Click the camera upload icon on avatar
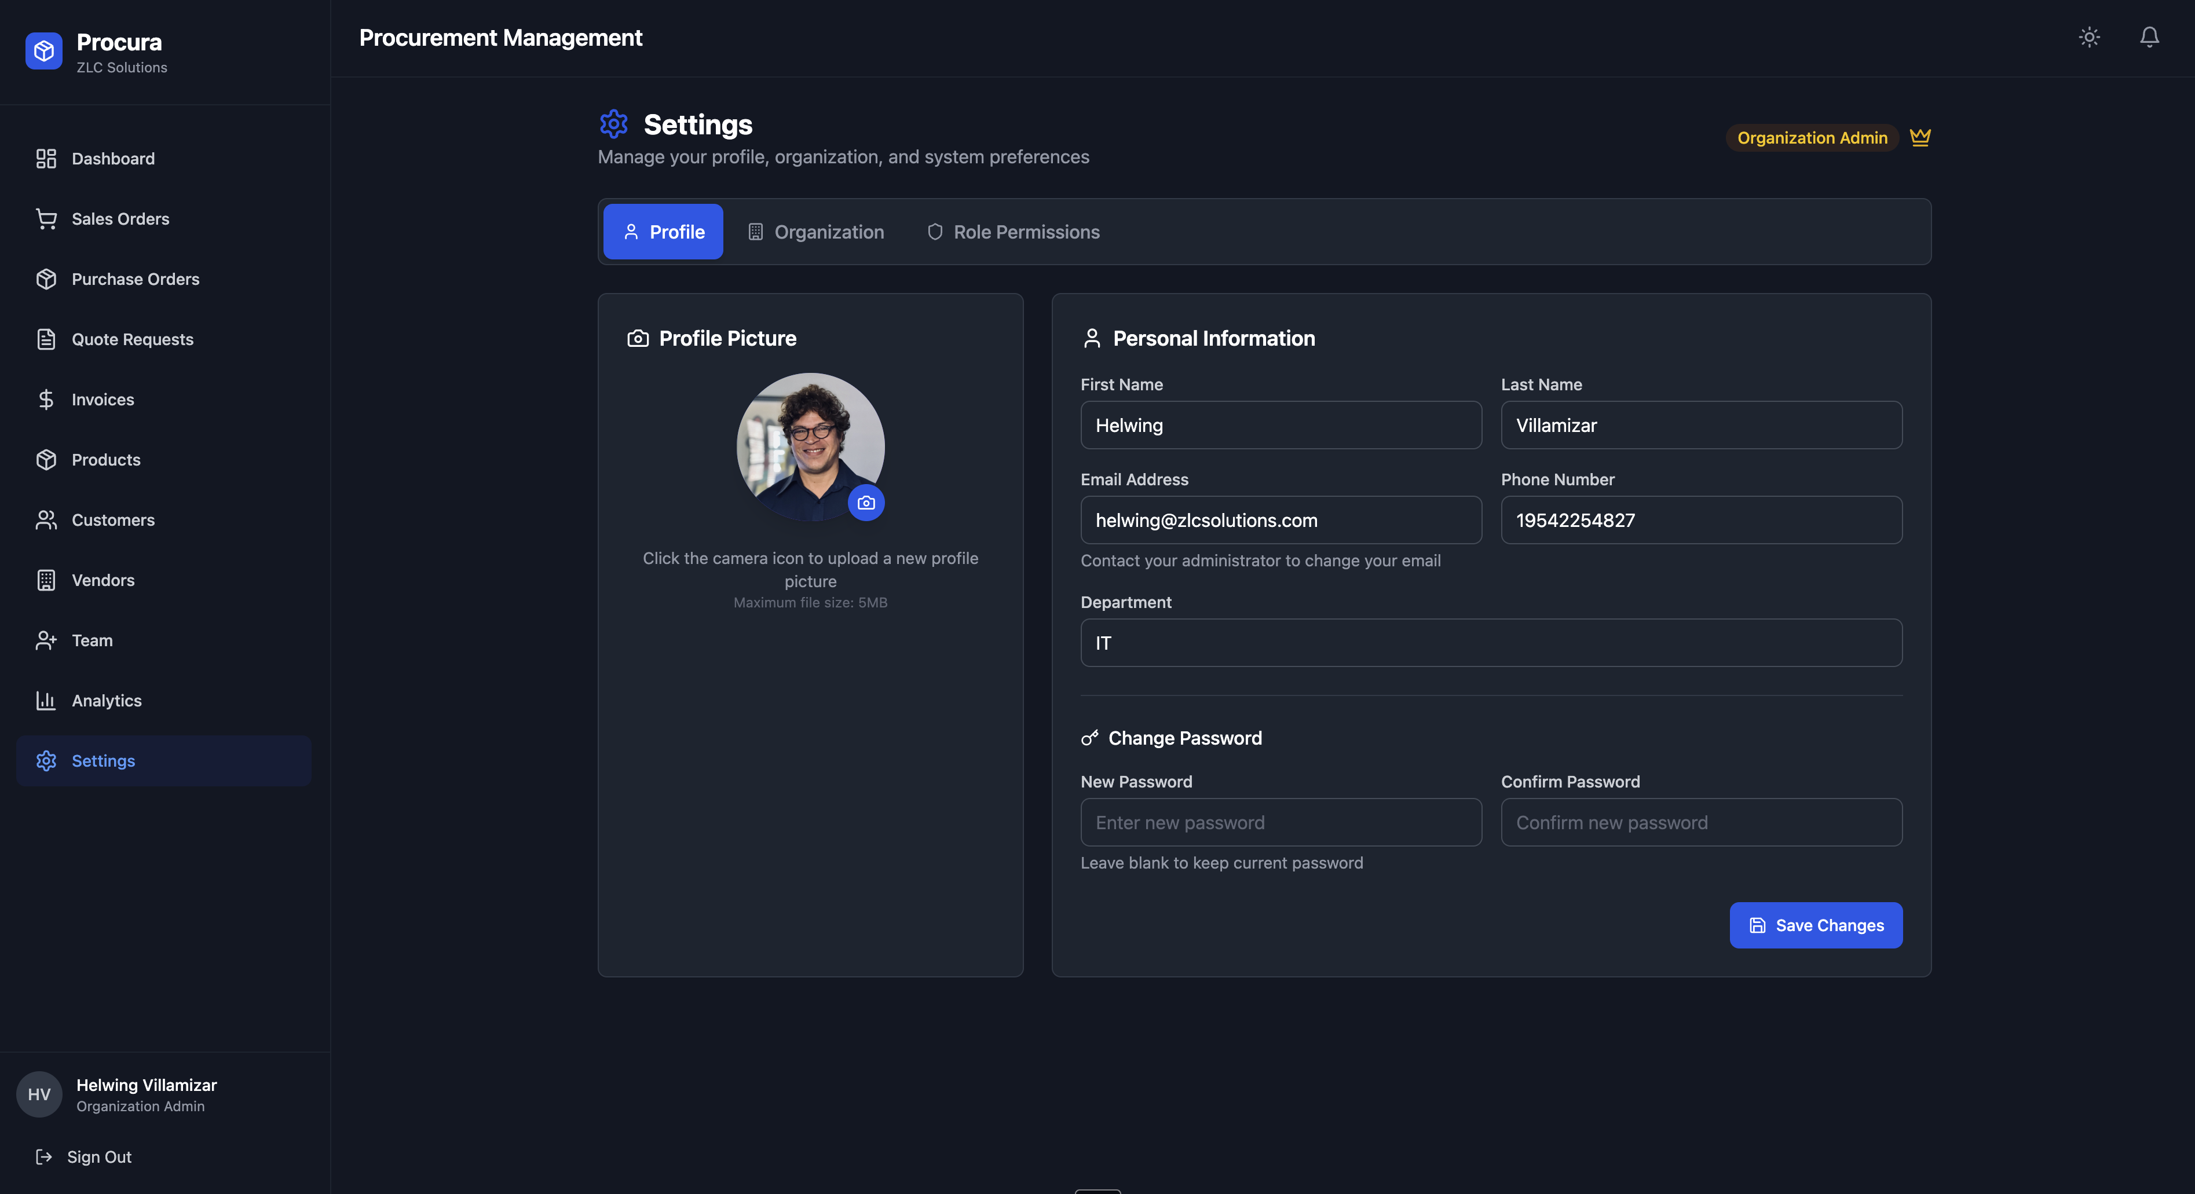Viewport: 2195px width, 1194px height. click(866, 503)
